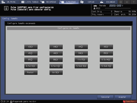Click the printer icon beside 'Preparada para recibir'

[11, 101]
